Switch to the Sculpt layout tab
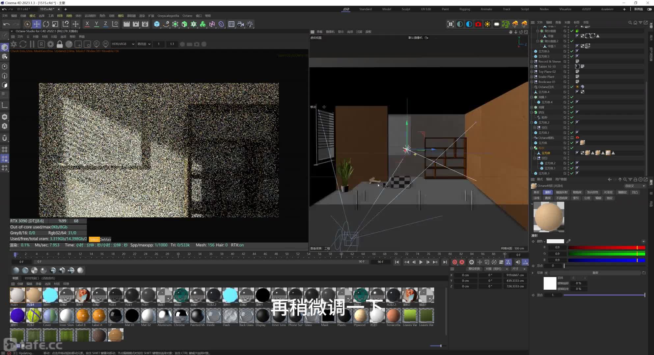The image size is (654, 355). tap(406, 9)
